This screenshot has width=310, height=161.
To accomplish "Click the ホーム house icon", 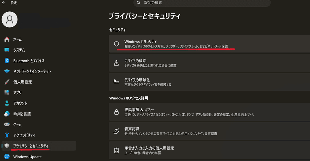I will pos(7,39).
